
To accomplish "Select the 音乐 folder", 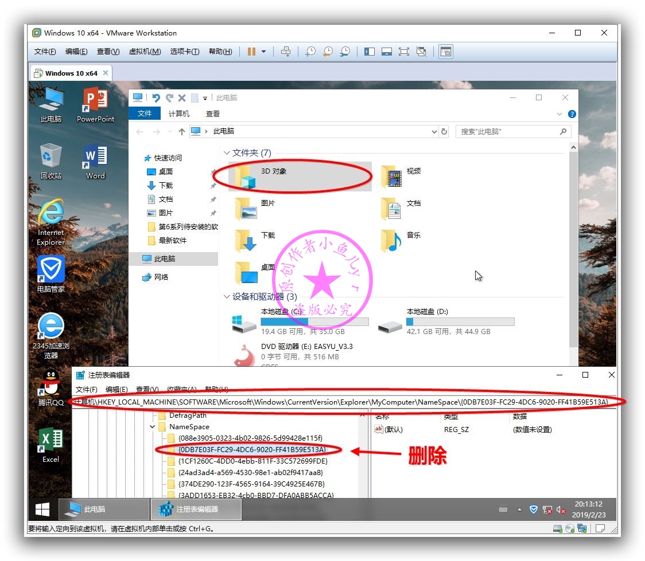I will pos(402,240).
